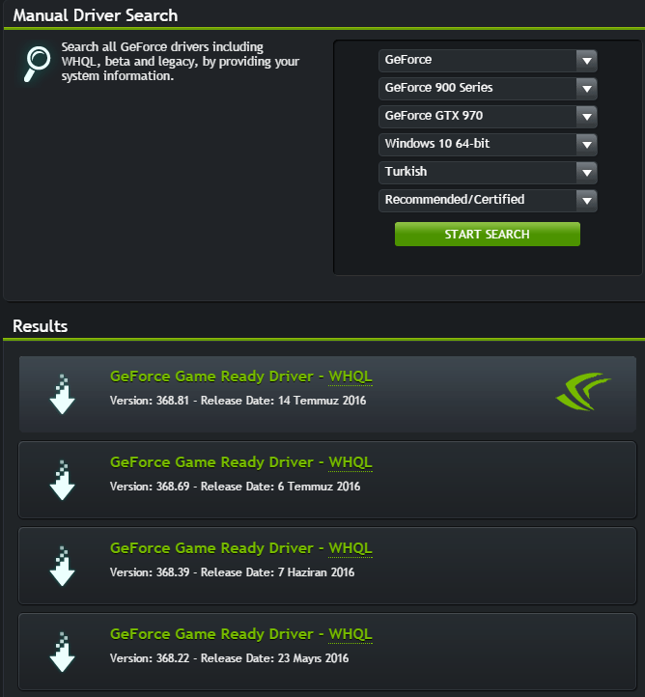Change the Windows 10 64-bit OS dropdown
This screenshot has height=697, width=645.
pyautogui.click(x=488, y=145)
